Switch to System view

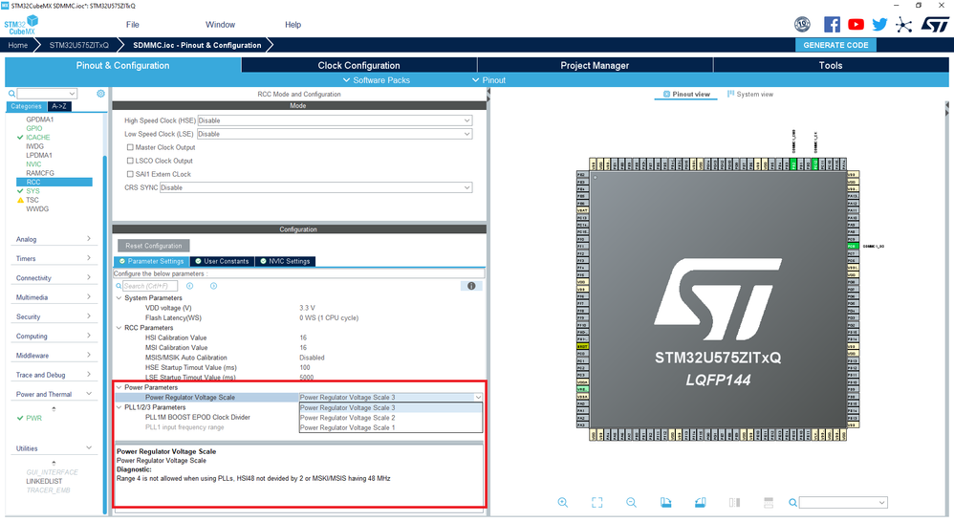tap(750, 95)
